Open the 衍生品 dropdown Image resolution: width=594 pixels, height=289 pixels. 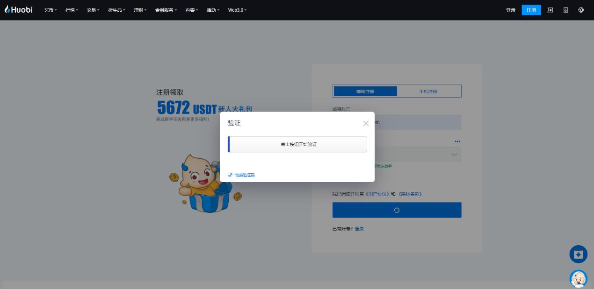[x=116, y=10]
